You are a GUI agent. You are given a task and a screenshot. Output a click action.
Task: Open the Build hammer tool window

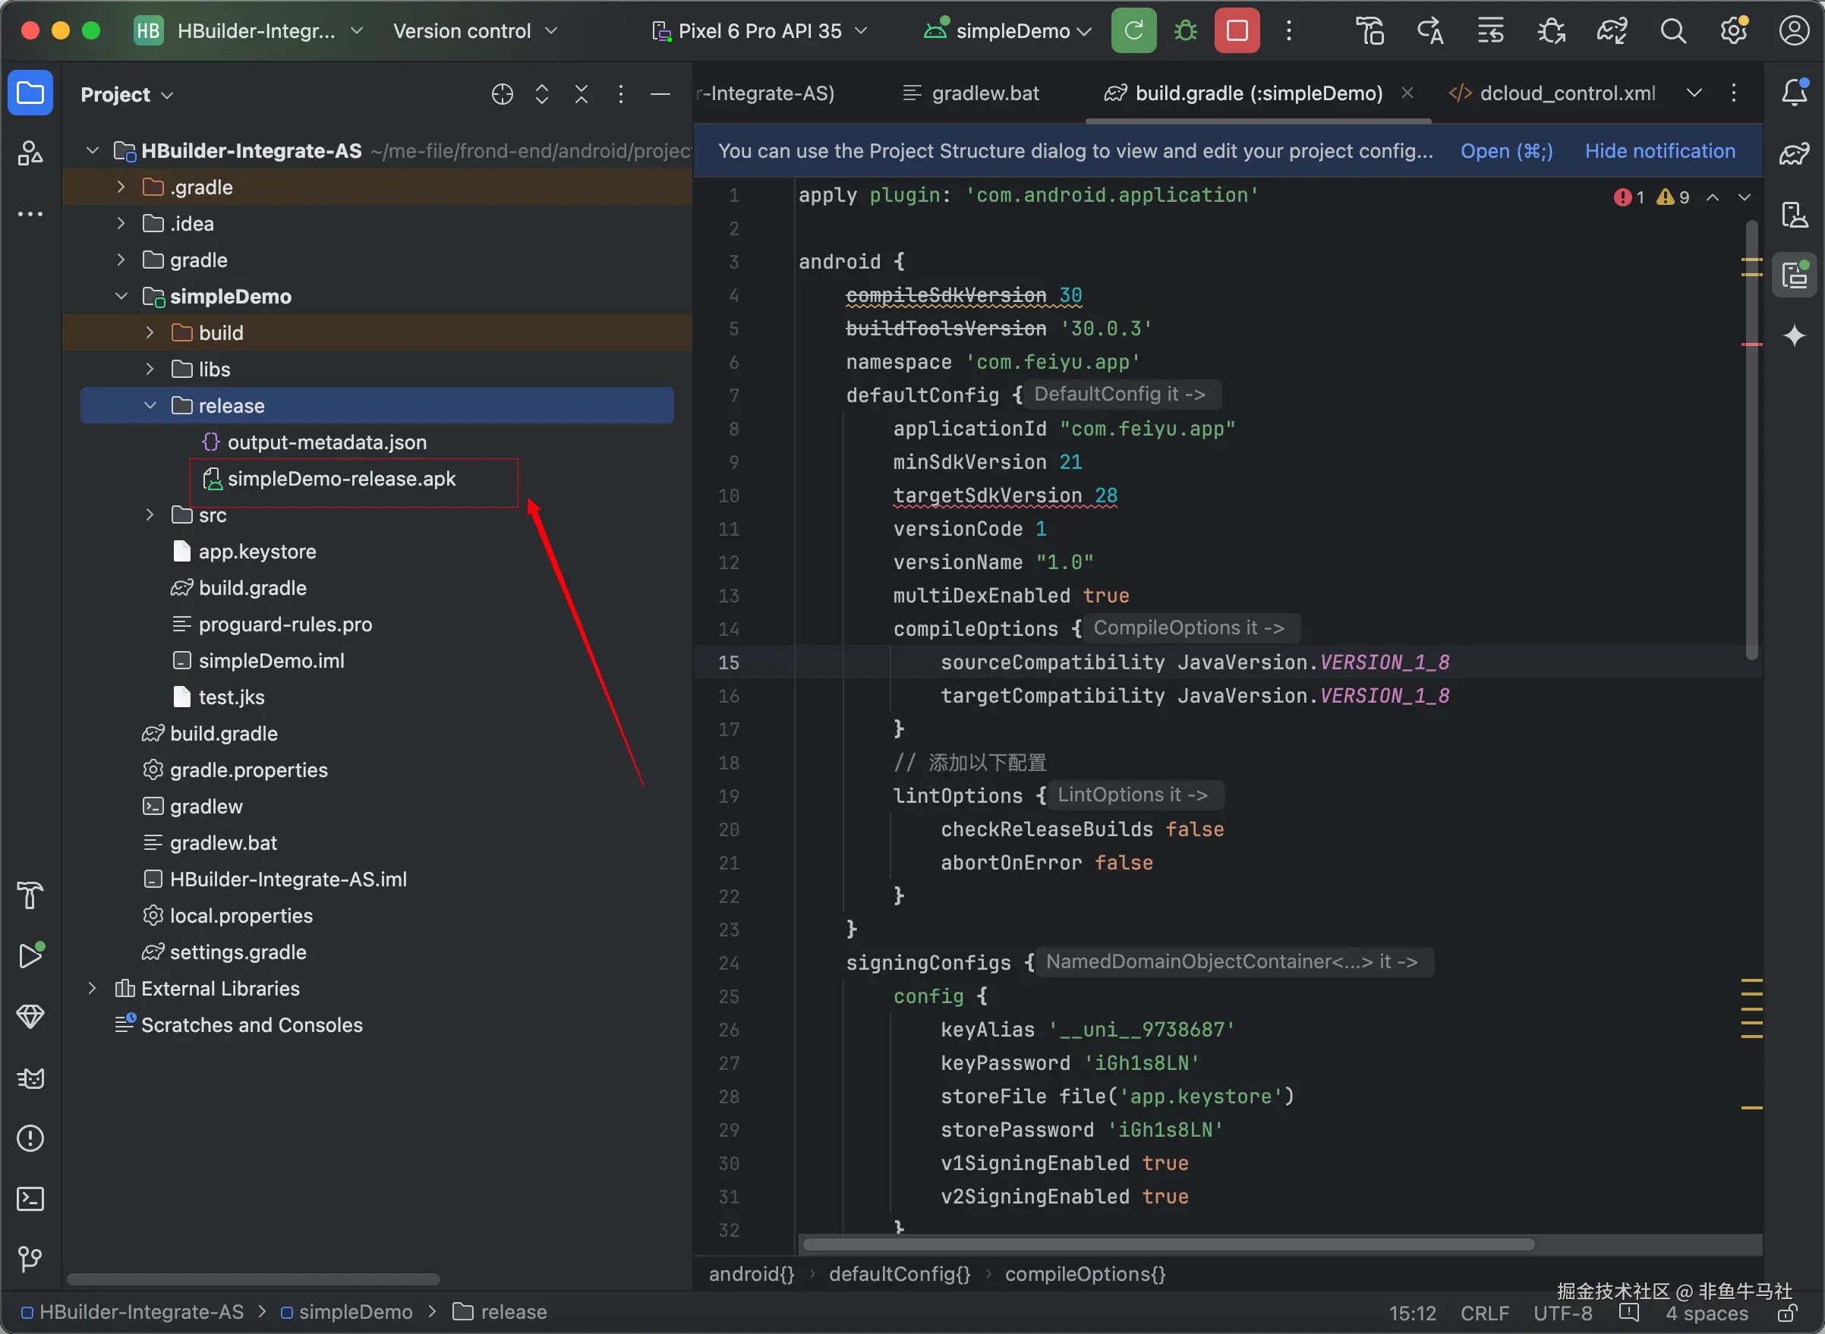[x=30, y=895]
